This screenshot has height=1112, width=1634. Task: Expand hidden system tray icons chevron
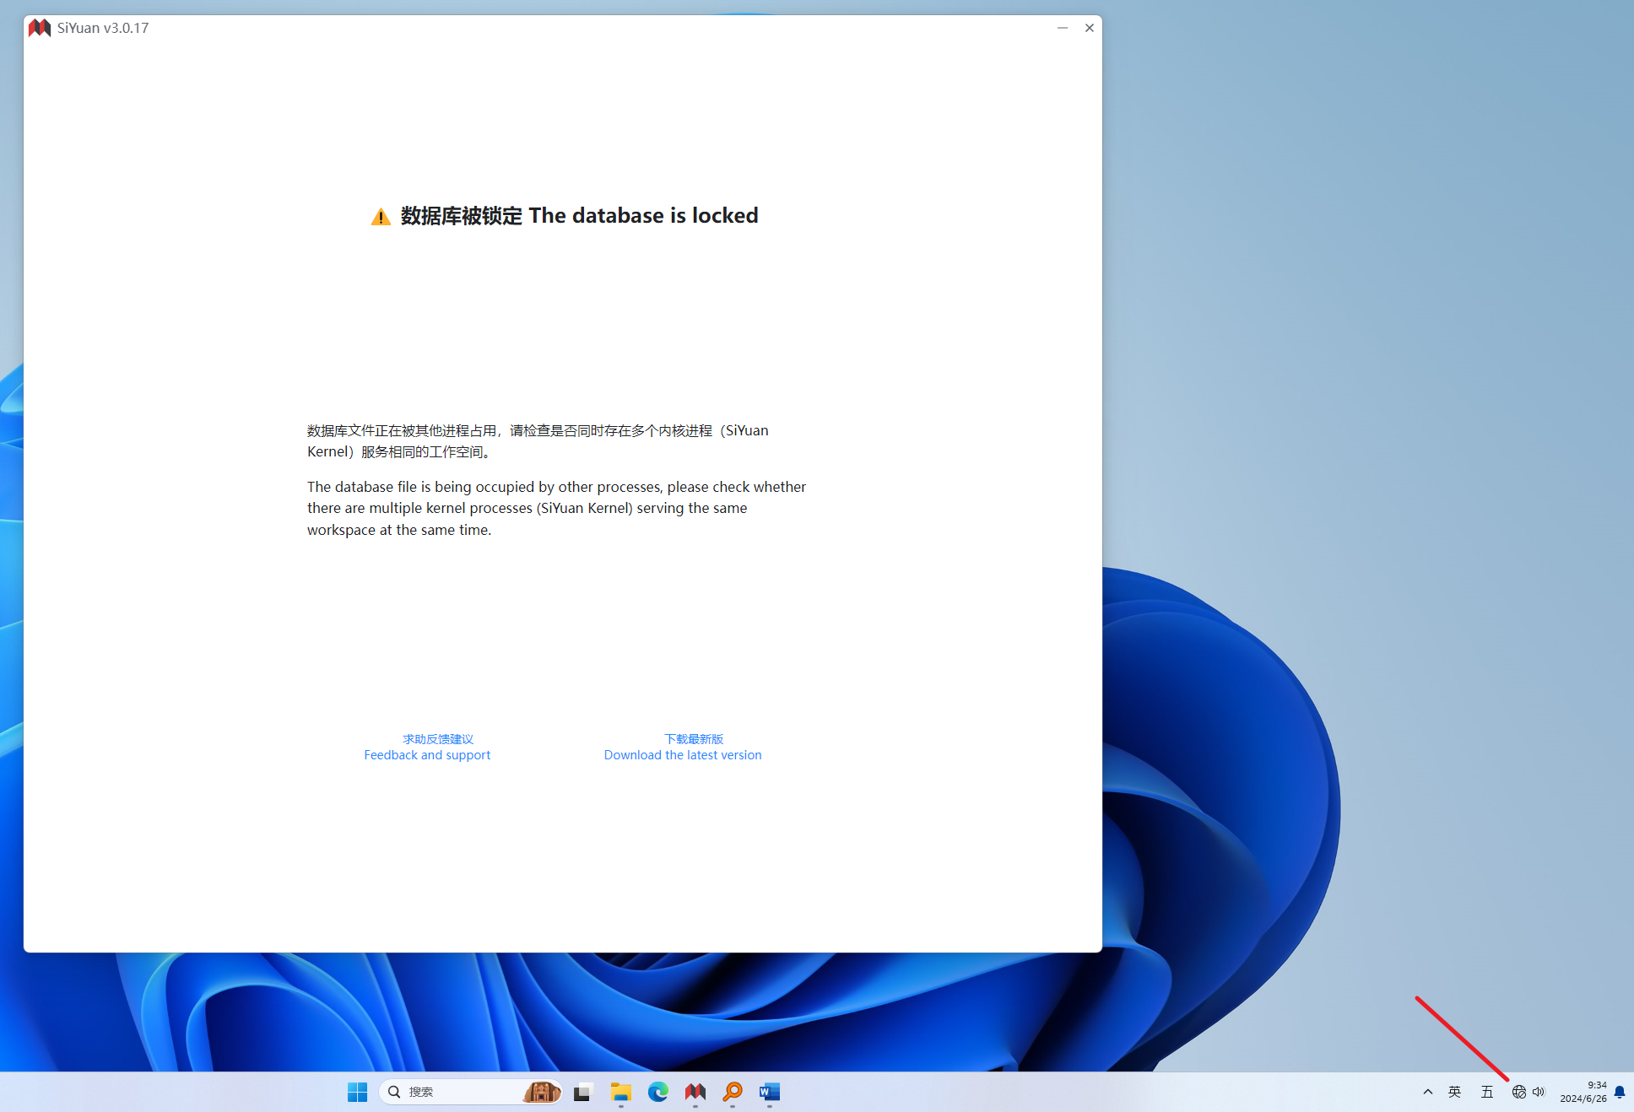coord(1427,1092)
